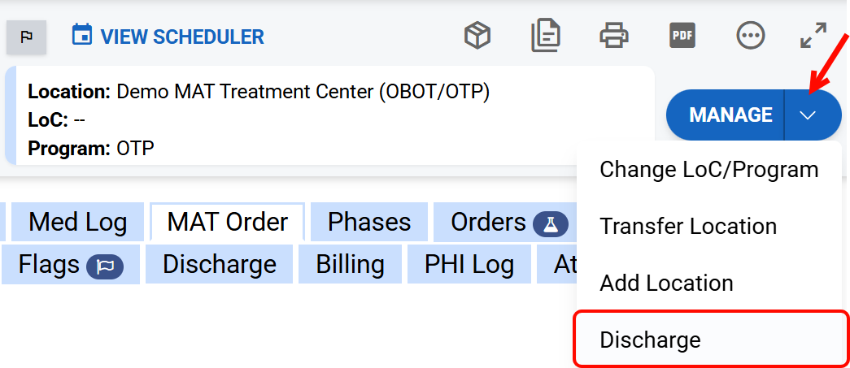
Task: Export with the PDF icon
Action: coord(682,36)
